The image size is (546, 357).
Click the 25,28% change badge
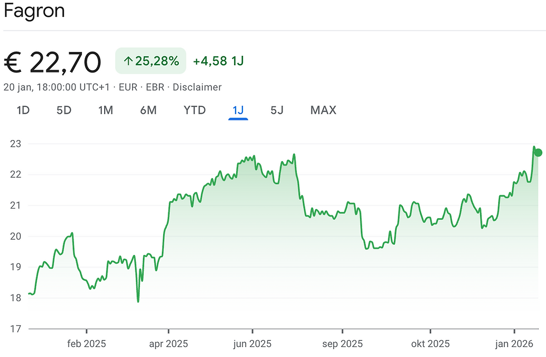click(x=151, y=61)
